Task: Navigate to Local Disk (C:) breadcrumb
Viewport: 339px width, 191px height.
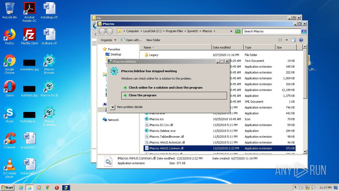Action: pyautogui.click(x=152, y=31)
